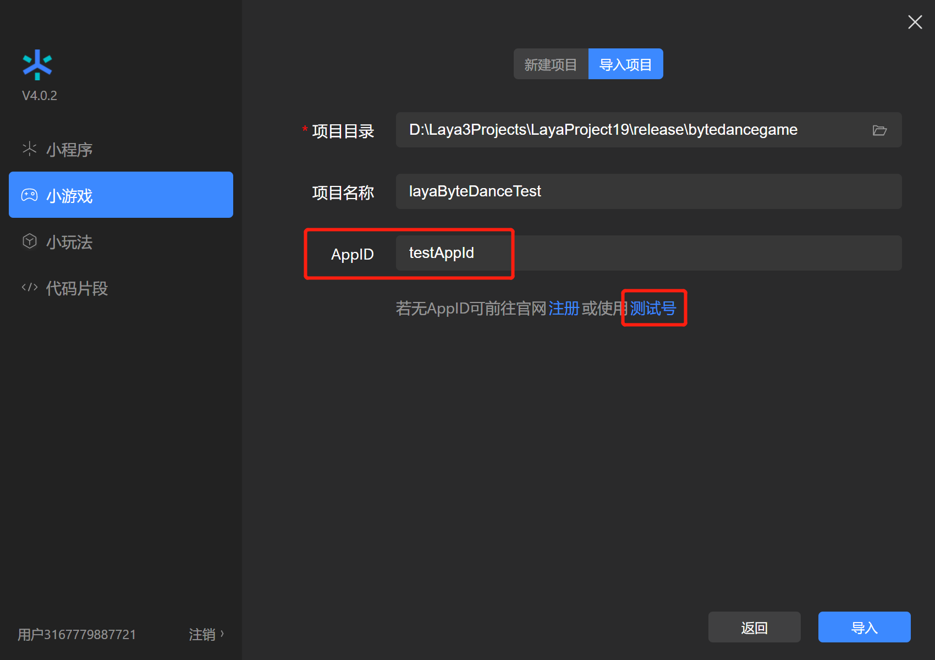Click the 测试号 test account link
The image size is (935, 660).
click(x=653, y=309)
